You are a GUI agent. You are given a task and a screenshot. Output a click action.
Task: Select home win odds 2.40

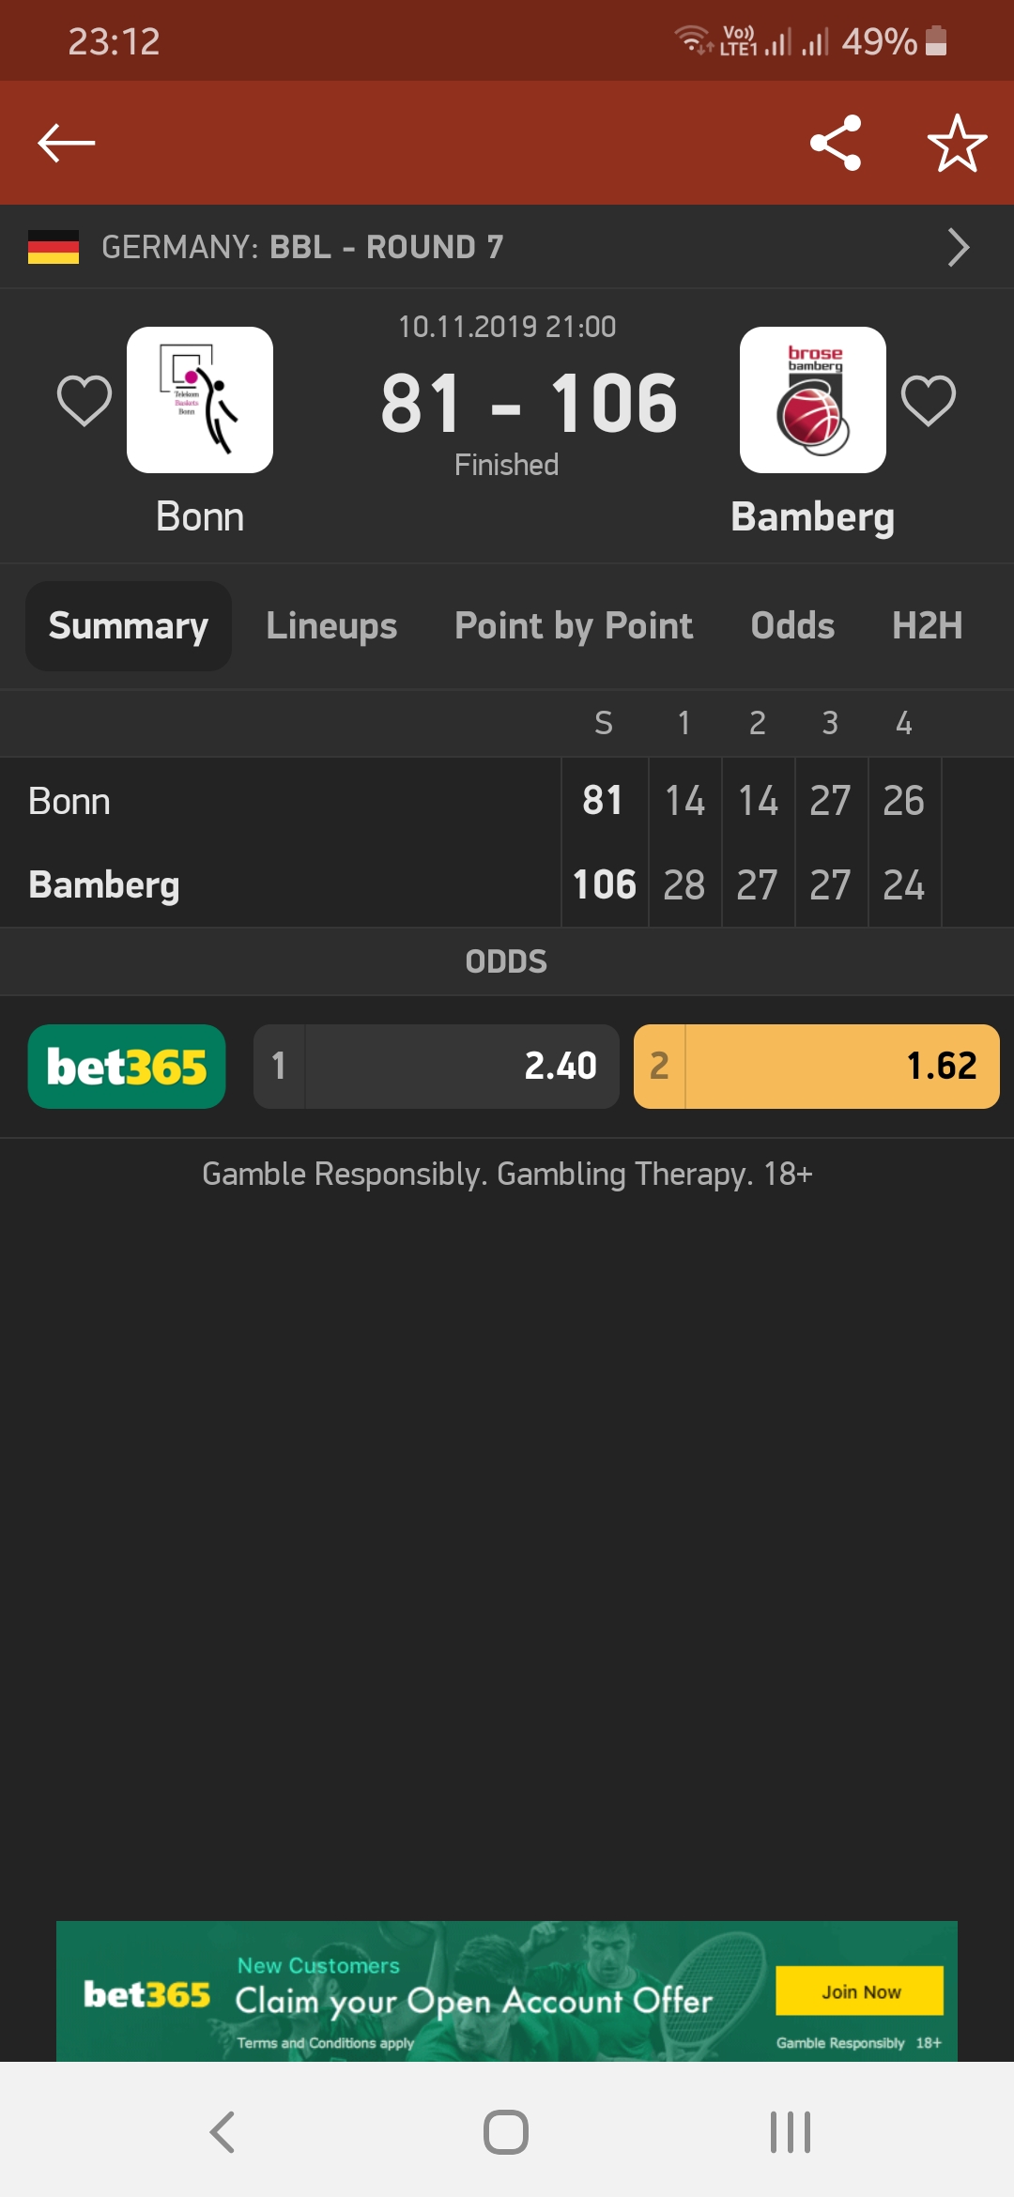(x=437, y=1067)
